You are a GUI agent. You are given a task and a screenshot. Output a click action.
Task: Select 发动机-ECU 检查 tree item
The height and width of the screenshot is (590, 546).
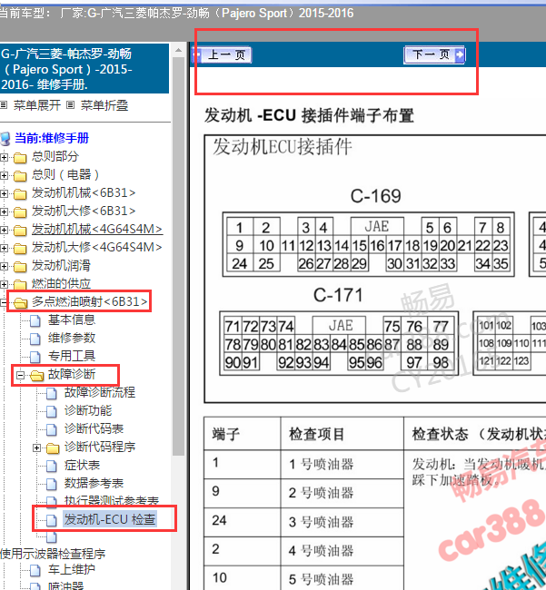pyautogui.click(x=110, y=519)
